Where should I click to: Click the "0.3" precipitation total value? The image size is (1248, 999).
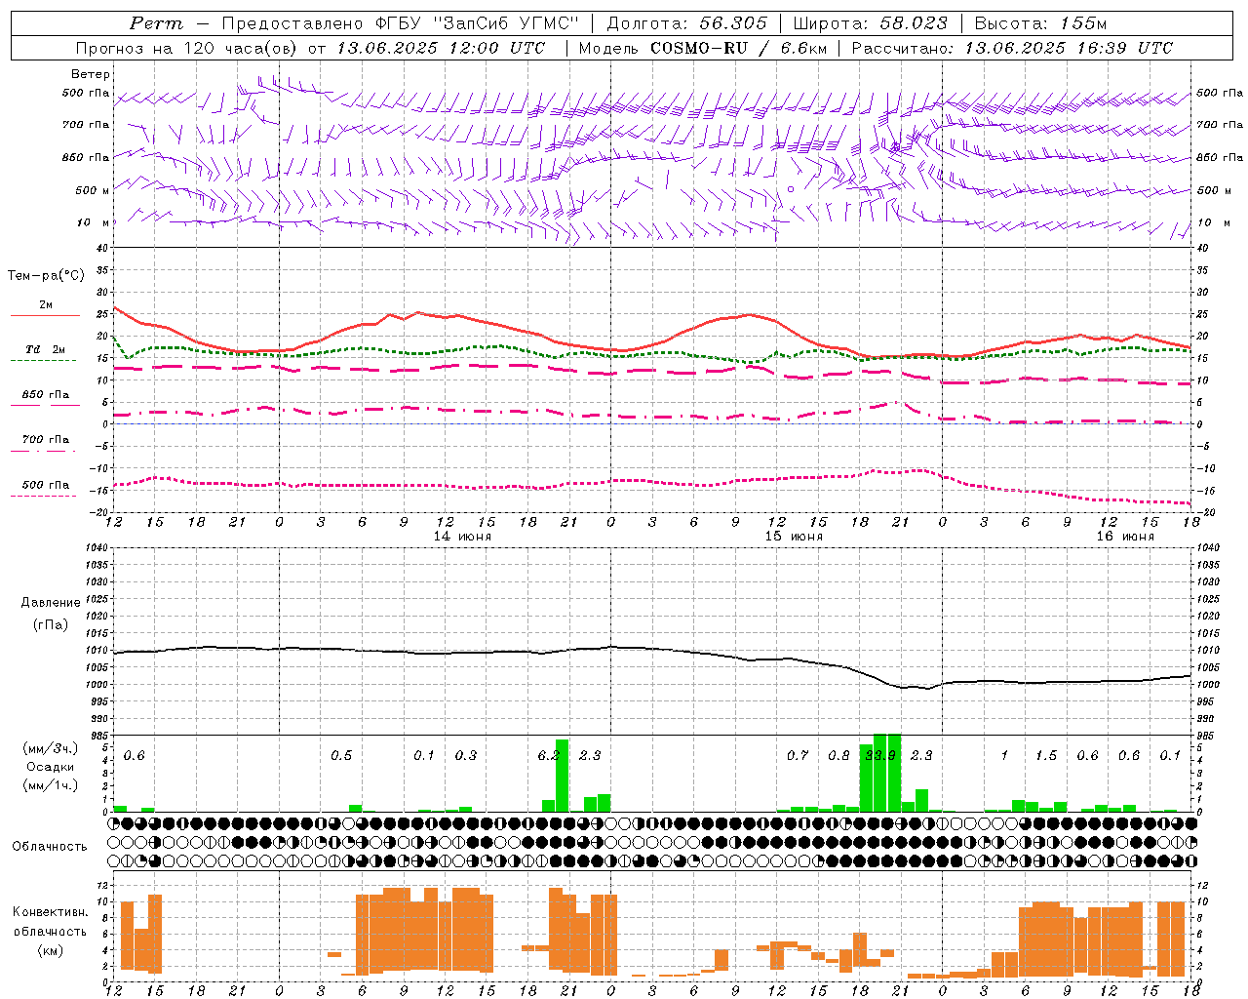coord(466,755)
